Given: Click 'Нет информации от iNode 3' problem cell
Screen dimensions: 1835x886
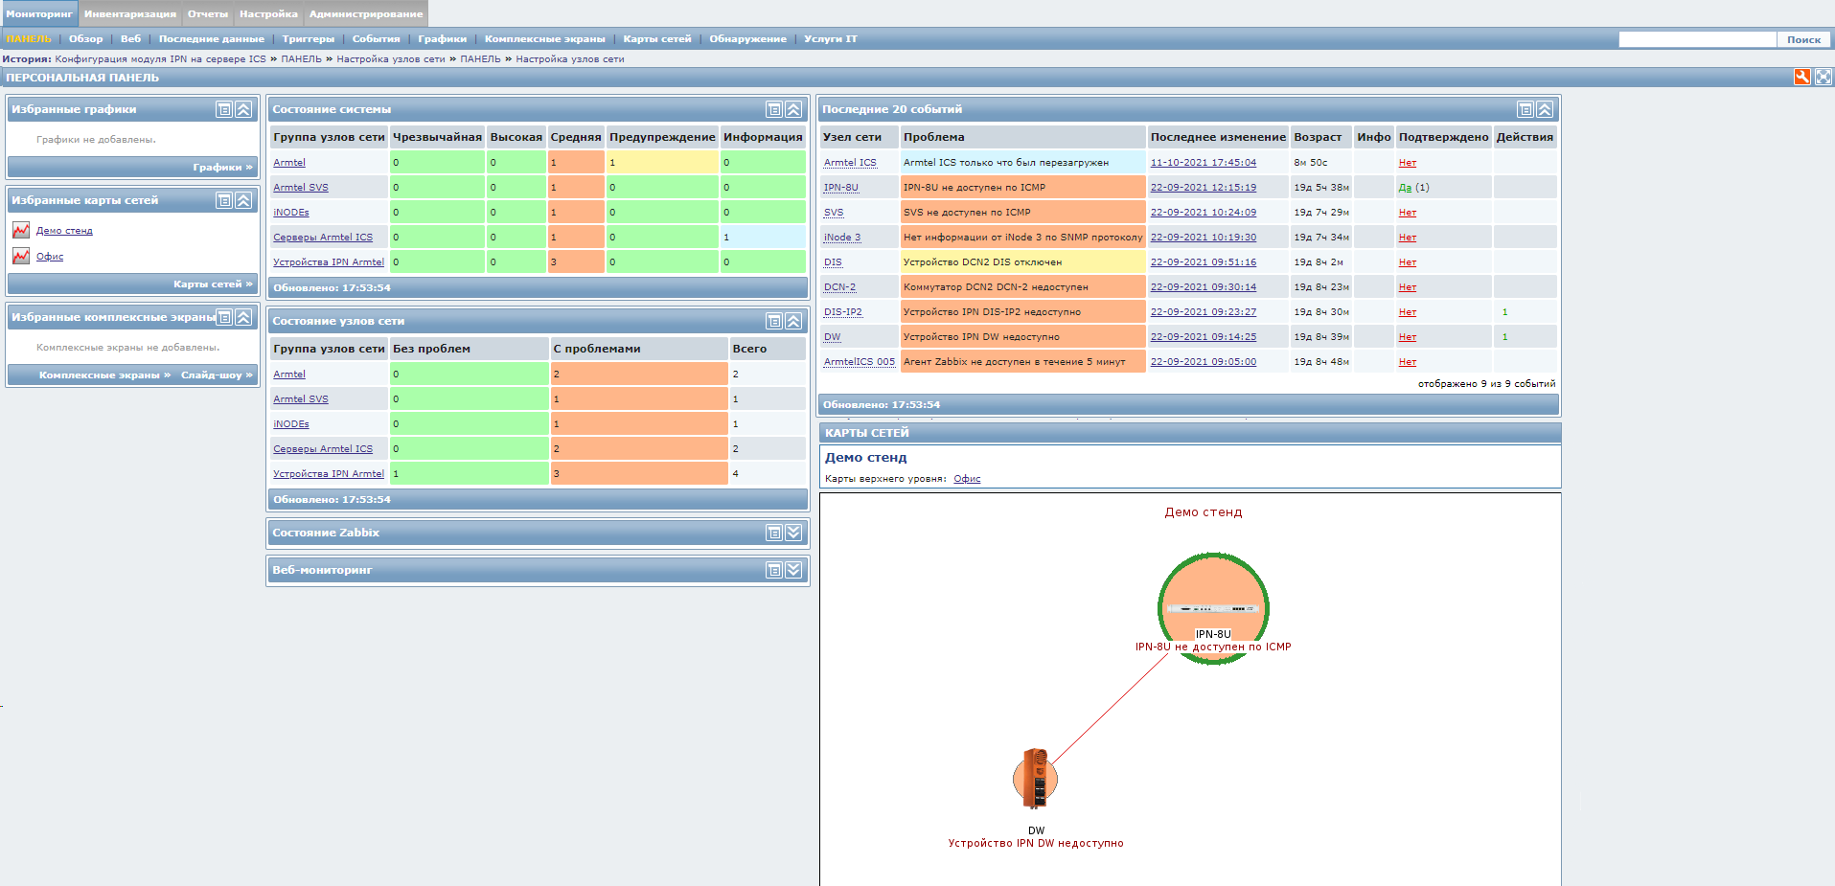Looking at the screenshot, I should pyautogui.click(x=1022, y=237).
